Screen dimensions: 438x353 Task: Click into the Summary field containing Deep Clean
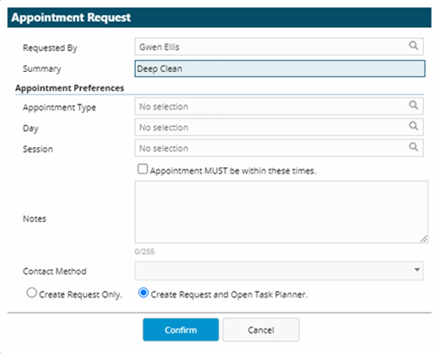pos(279,68)
